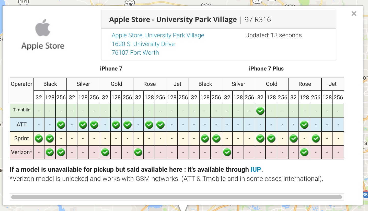
Task: Click T-mobile checkmark for iPhone 7 Plus Gold 32
Action: [260, 111]
